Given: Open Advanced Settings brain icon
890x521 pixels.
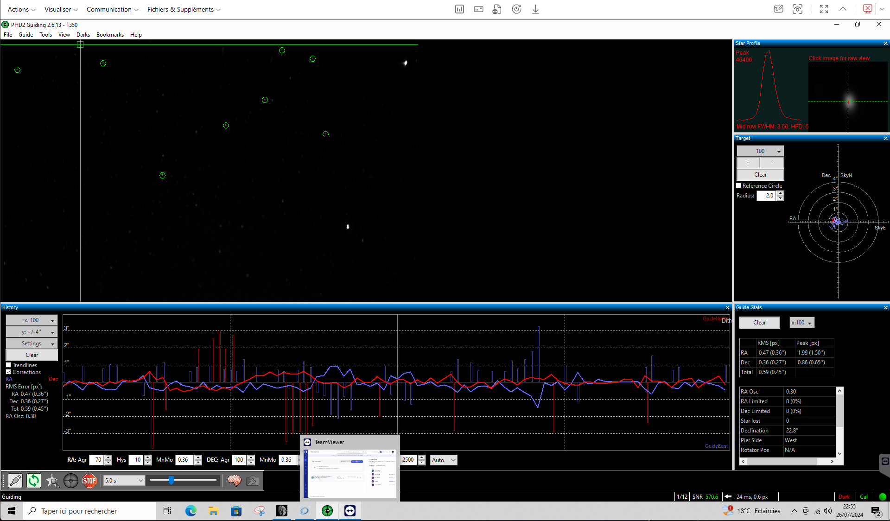Looking at the screenshot, I should (234, 481).
